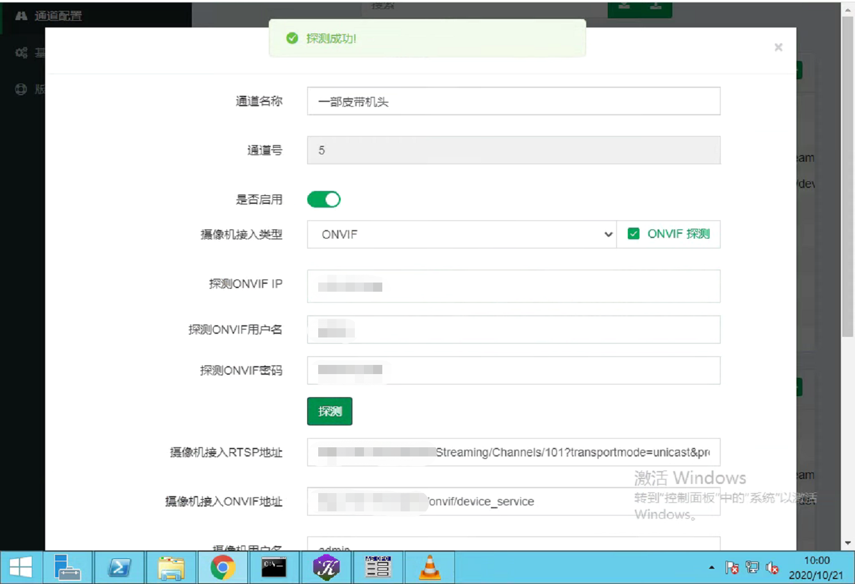
Task: Close the channel edit dialog
Action: pyautogui.click(x=778, y=47)
